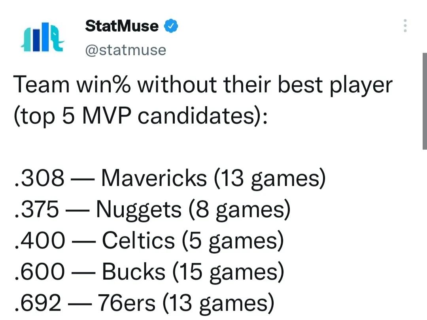
Task: Open the three-dot more options menu
Action: coord(405,26)
